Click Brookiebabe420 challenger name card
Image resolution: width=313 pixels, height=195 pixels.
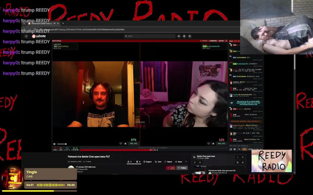pyautogui.click(x=214, y=46)
